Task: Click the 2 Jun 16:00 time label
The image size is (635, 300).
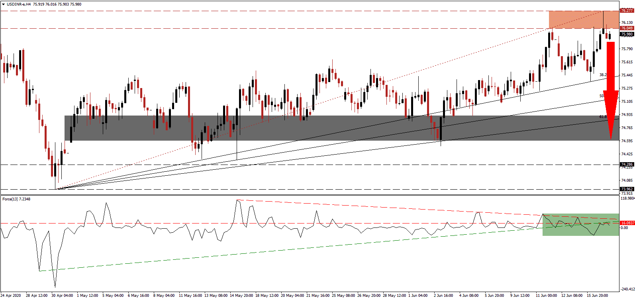Action: point(444,296)
